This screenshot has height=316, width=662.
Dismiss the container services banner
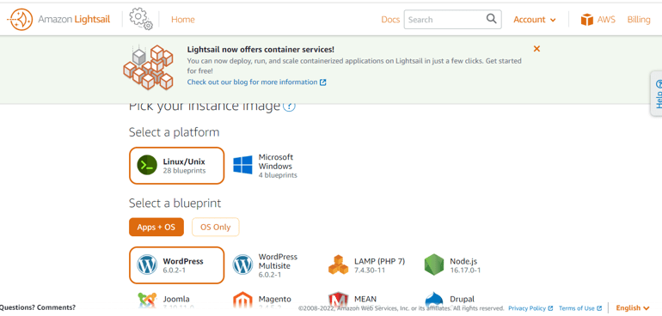point(536,49)
